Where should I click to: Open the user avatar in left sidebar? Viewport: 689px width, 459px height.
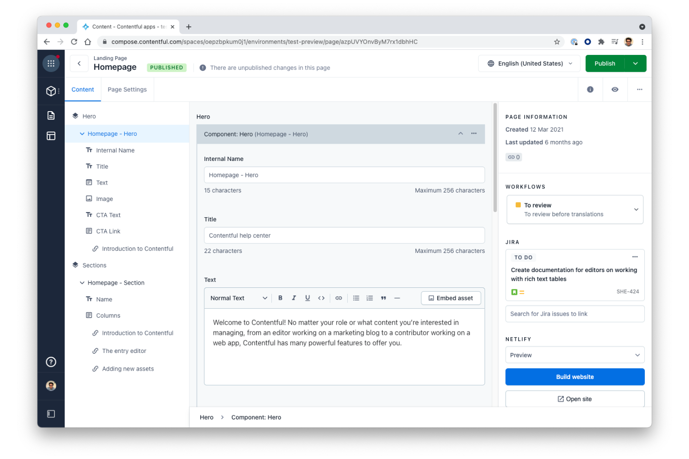pos(51,386)
